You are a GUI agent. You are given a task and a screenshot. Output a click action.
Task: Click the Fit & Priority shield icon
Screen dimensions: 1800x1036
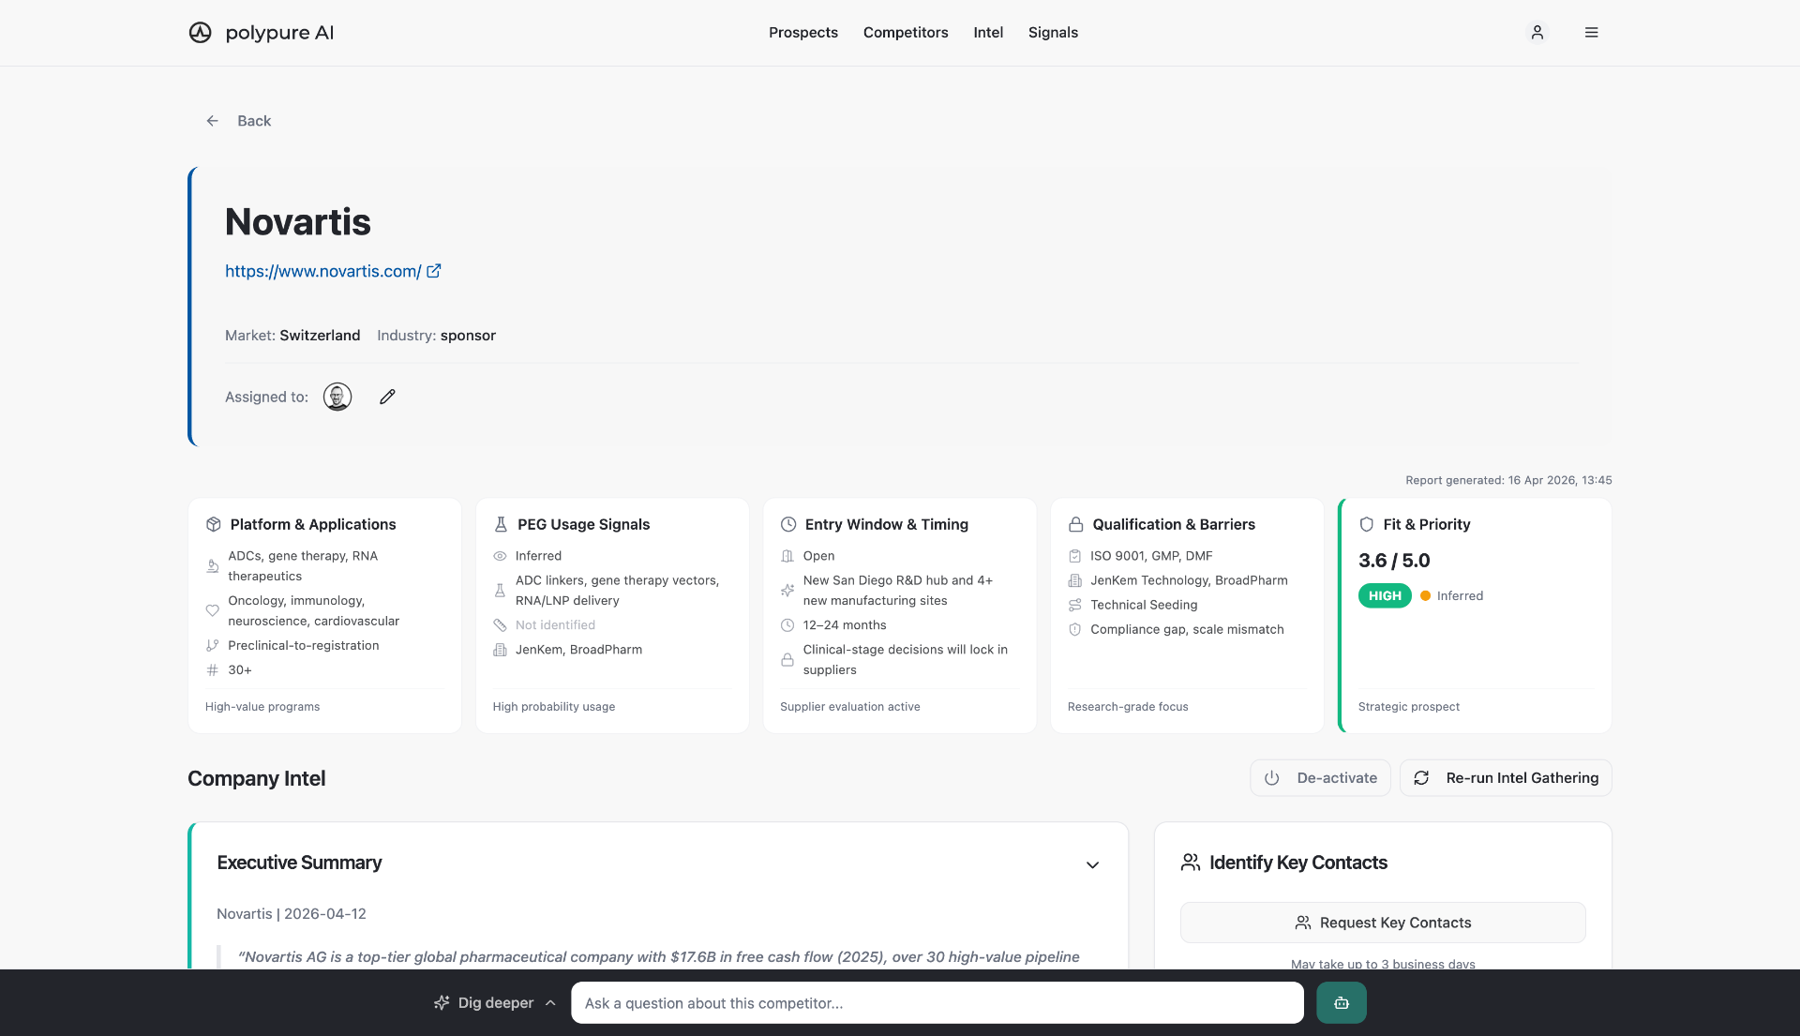tap(1367, 524)
